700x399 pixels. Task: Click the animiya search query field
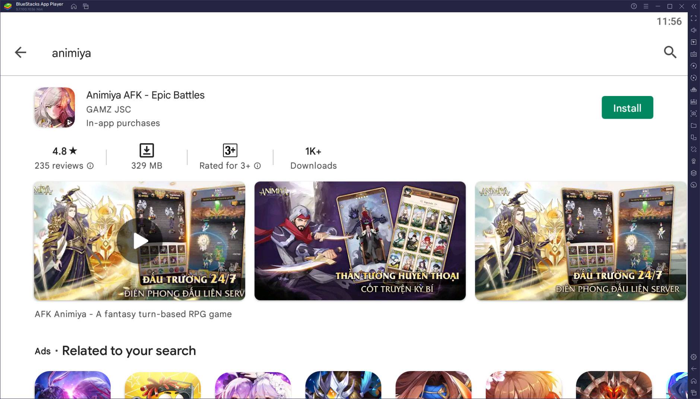(71, 53)
